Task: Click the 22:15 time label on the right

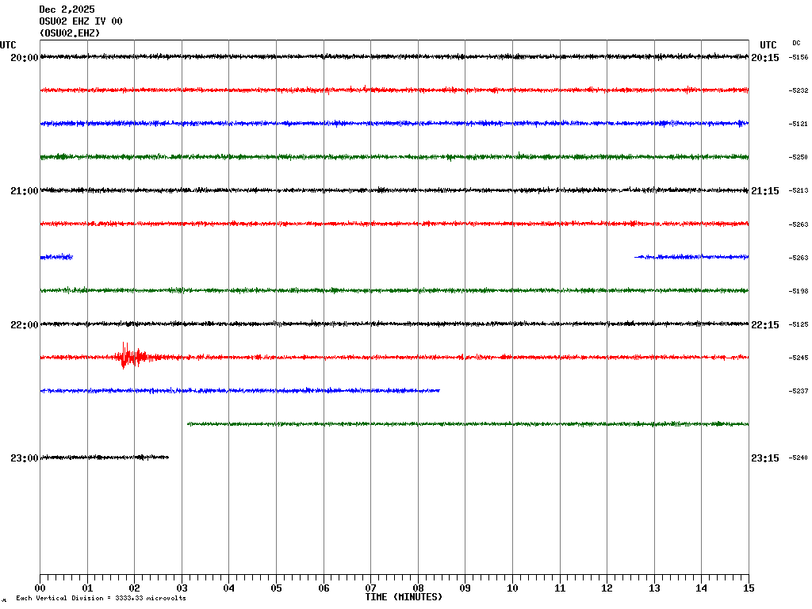Action: tap(764, 325)
